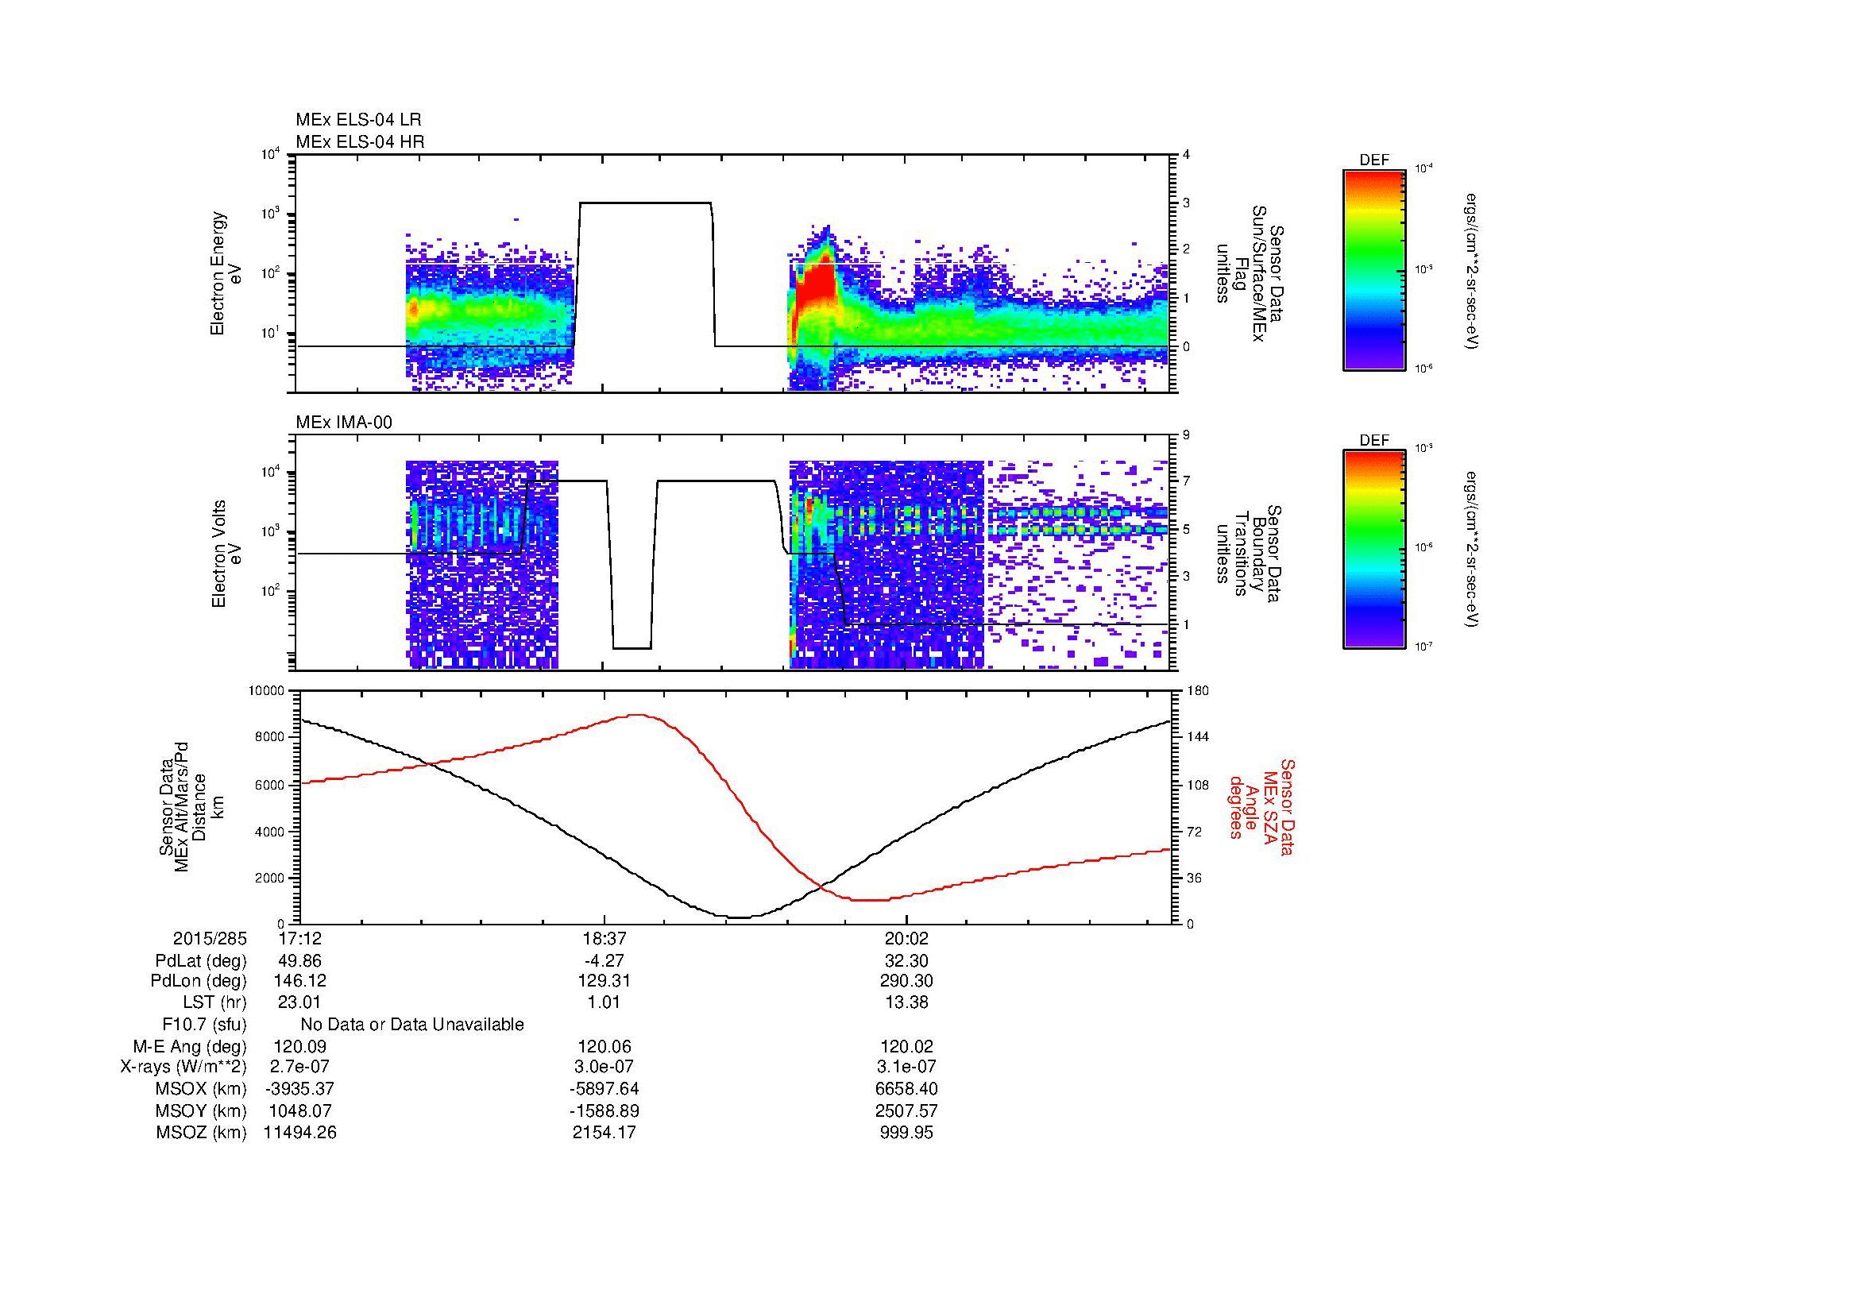Click the X-rays value 3.1e-07

pos(907,1067)
